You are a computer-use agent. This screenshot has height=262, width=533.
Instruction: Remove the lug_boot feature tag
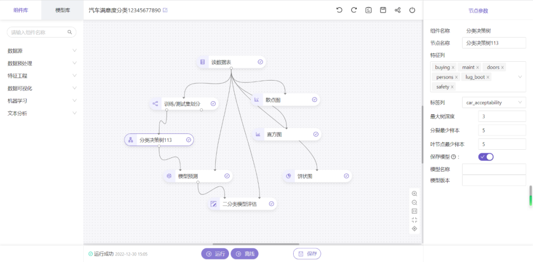pyautogui.click(x=488, y=77)
